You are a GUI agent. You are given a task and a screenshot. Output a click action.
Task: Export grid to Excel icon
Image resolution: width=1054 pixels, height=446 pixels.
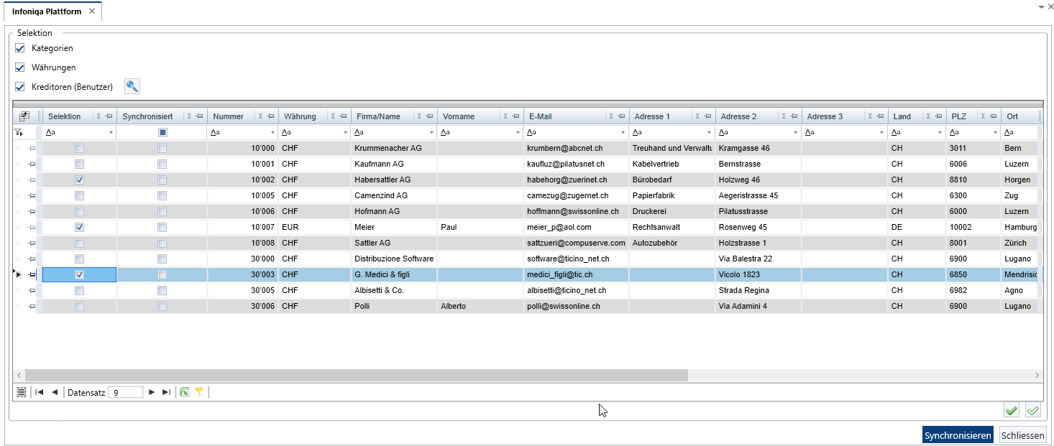[185, 392]
